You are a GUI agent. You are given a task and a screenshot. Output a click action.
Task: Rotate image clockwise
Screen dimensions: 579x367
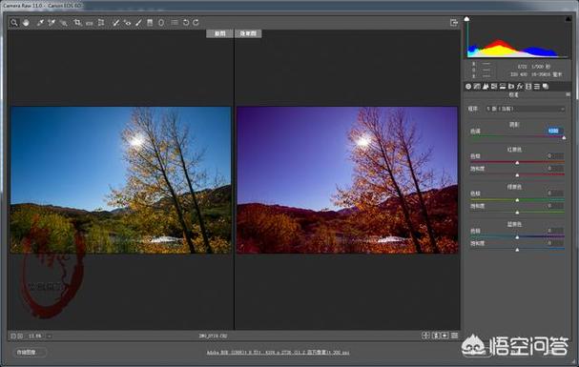pos(196,23)
